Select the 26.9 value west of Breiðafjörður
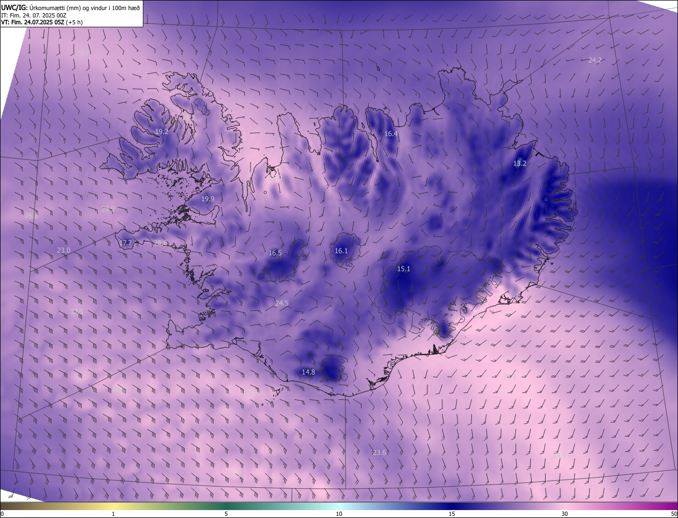Image resolution: width=678 pixels, height=518 pixels. click(x=108, y=209)
